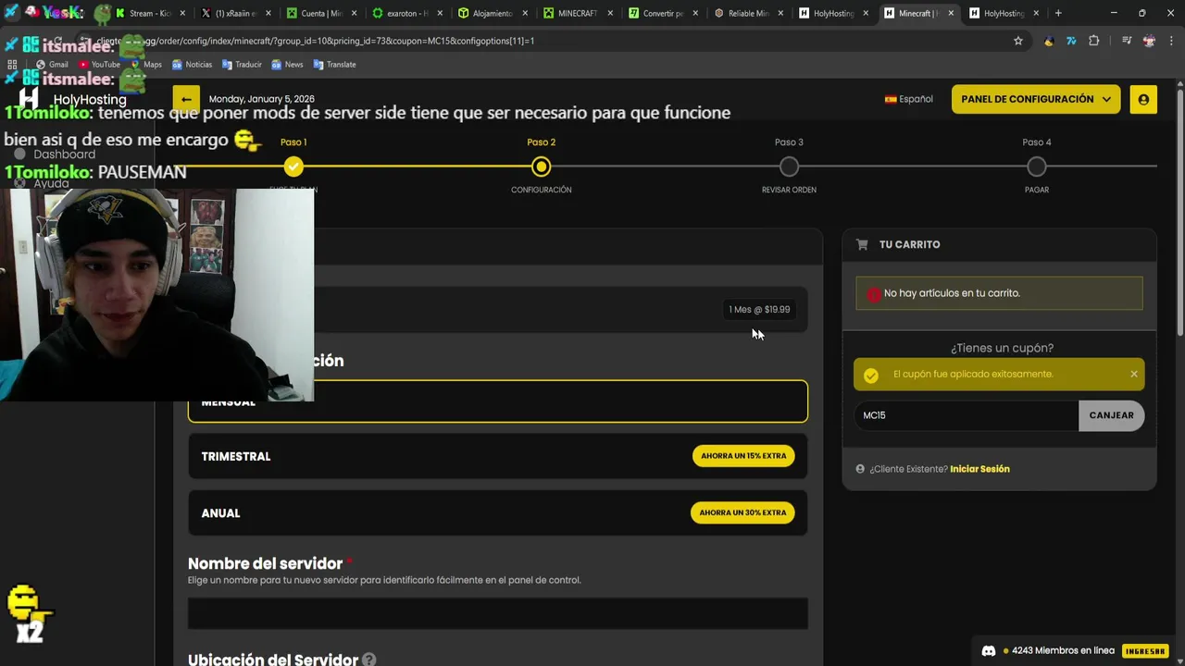Close the active Minecraft browser tab
Viewport: 1185px width, 666px height.
point(951,13)
